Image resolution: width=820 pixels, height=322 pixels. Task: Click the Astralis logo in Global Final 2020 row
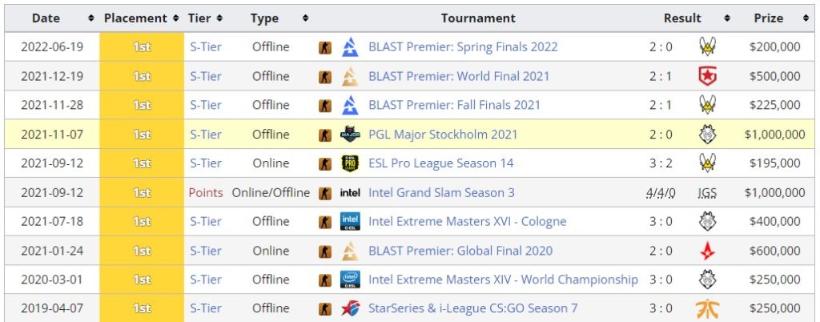click(x=708, y=251)
